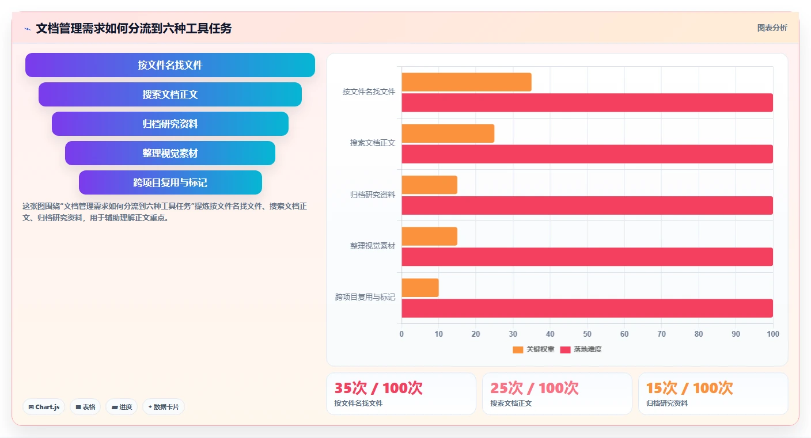Click the red bar for 按文件名找文件
Image resolution: width=811 pixels, height=438 pixels.
point(588,102)
